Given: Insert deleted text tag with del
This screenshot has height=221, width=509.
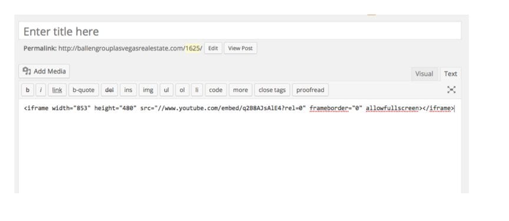Looking at the screenshot, I should (109, 90).
